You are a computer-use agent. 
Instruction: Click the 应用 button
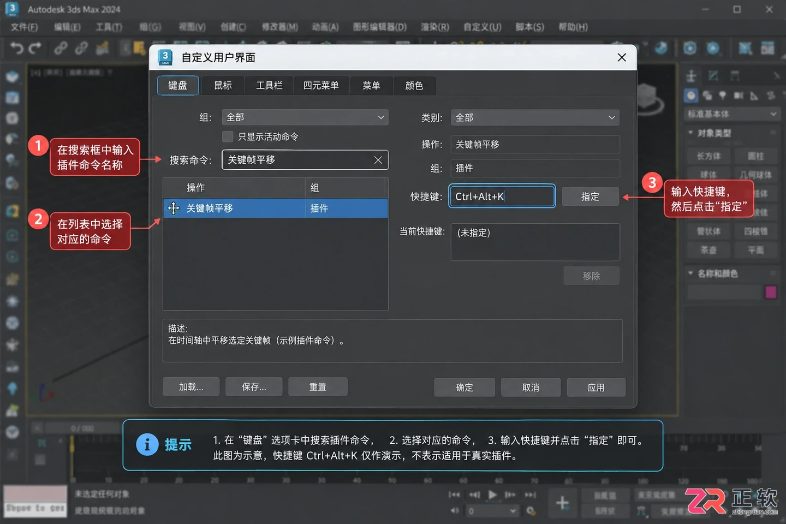[596, 388]
